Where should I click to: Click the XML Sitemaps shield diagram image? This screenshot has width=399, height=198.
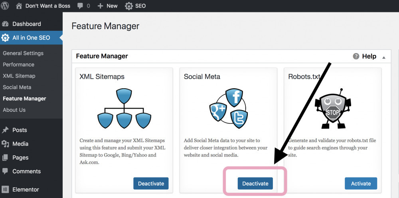(124, 109)
